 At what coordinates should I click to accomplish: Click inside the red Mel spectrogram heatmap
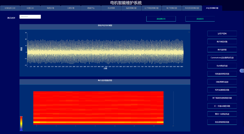[x=98, y=107]
